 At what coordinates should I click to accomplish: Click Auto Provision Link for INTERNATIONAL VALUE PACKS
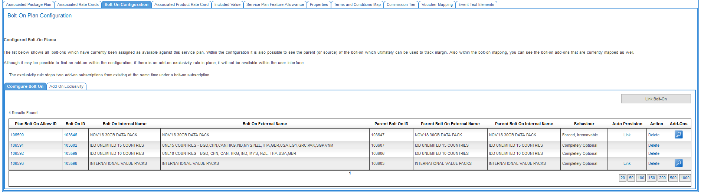(627, 164)
